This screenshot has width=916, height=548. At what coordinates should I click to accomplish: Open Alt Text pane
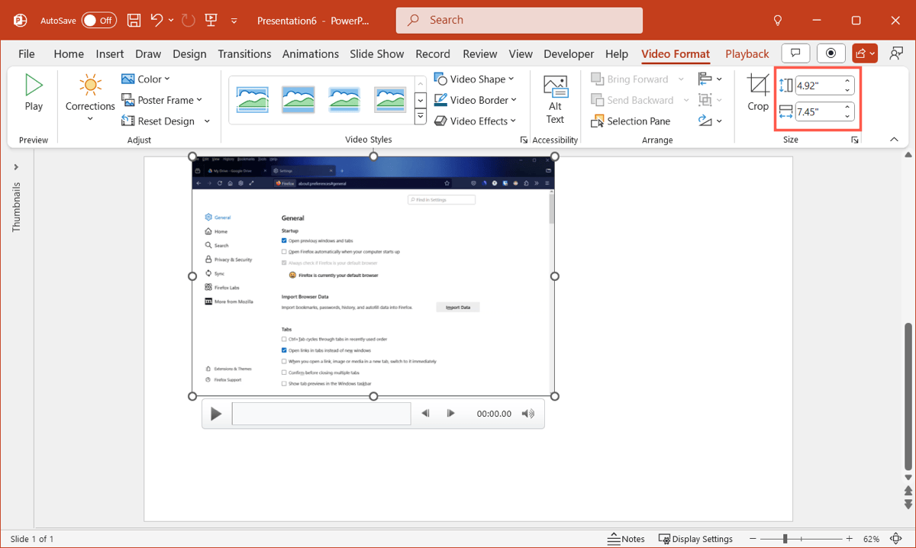[555, 99]
